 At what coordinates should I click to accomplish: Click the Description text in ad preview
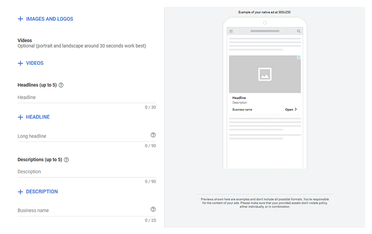coord(239,102)
